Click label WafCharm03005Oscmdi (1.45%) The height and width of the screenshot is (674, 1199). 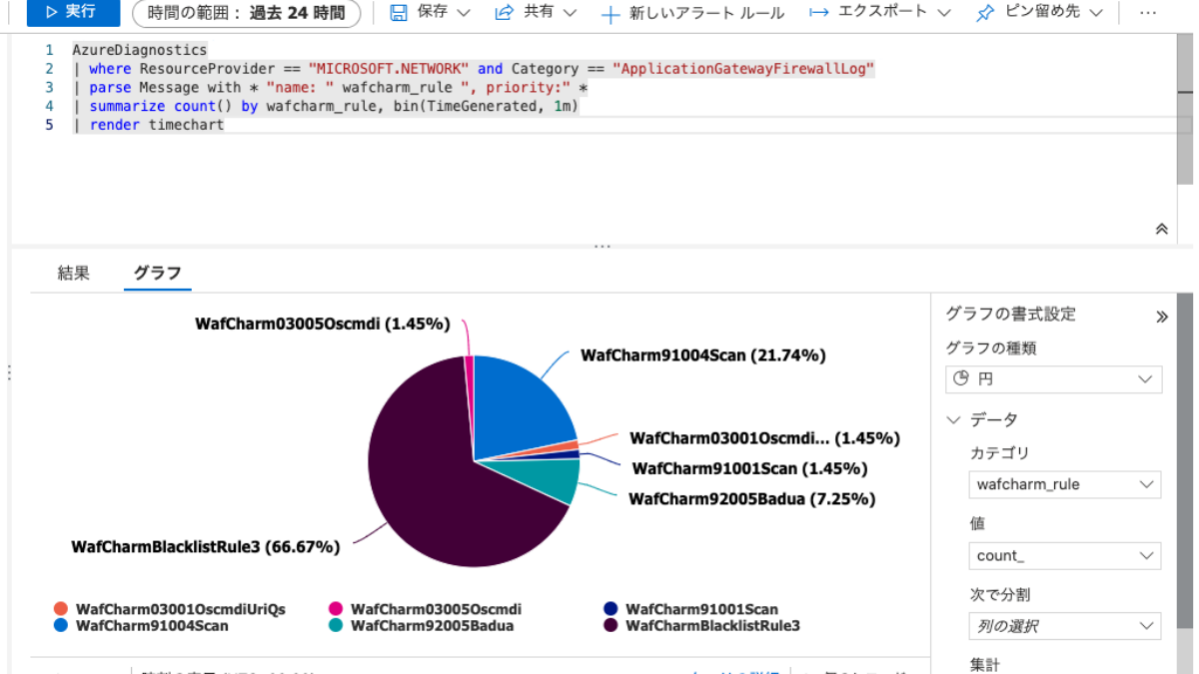point(323,325)
